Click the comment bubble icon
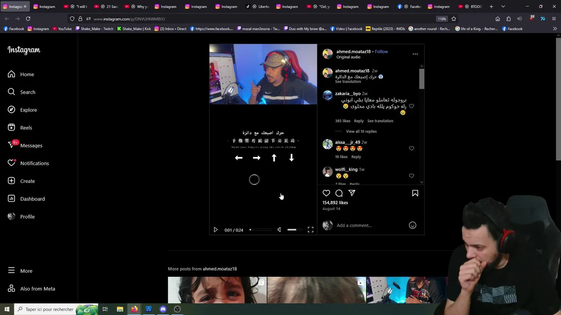561x315 pixels. (x=339, y=193)
